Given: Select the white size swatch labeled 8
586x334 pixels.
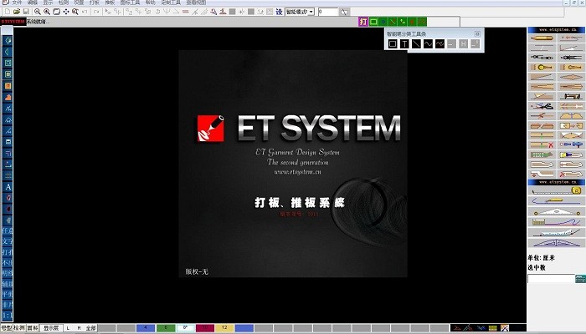Looking at the screenshot, I should [185, 328].
